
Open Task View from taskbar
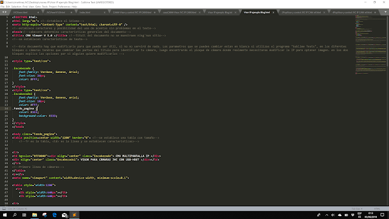(24, 215)
